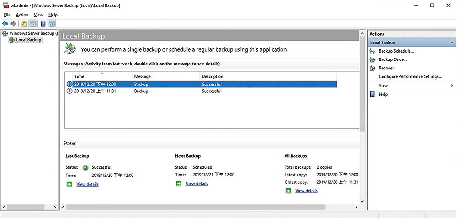The image size is (457, 219).
Task: Toggle the Show/Hide Action Pane icon
Action: [x=52, y=24]
